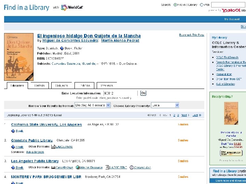Click Ask a Librarian in My Library panel

coord(225,84)
